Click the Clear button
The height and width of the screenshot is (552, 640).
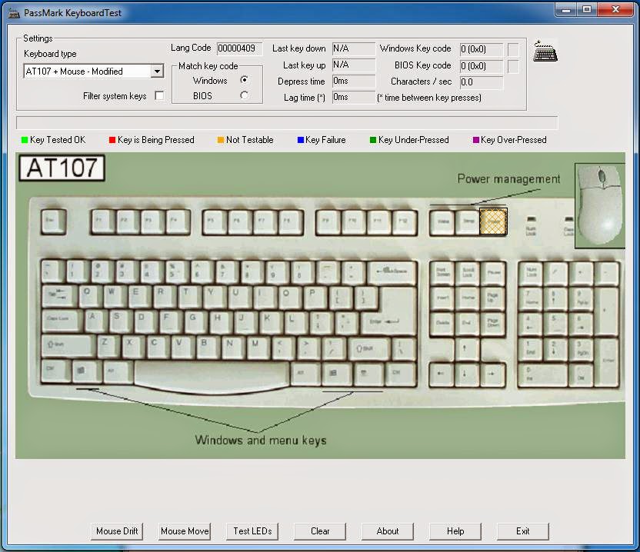(x=320, y=531)
